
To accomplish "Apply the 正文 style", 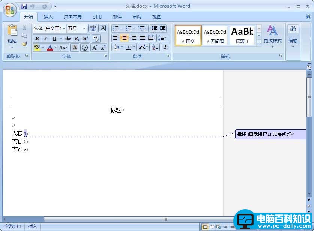I will click(188, 36).
